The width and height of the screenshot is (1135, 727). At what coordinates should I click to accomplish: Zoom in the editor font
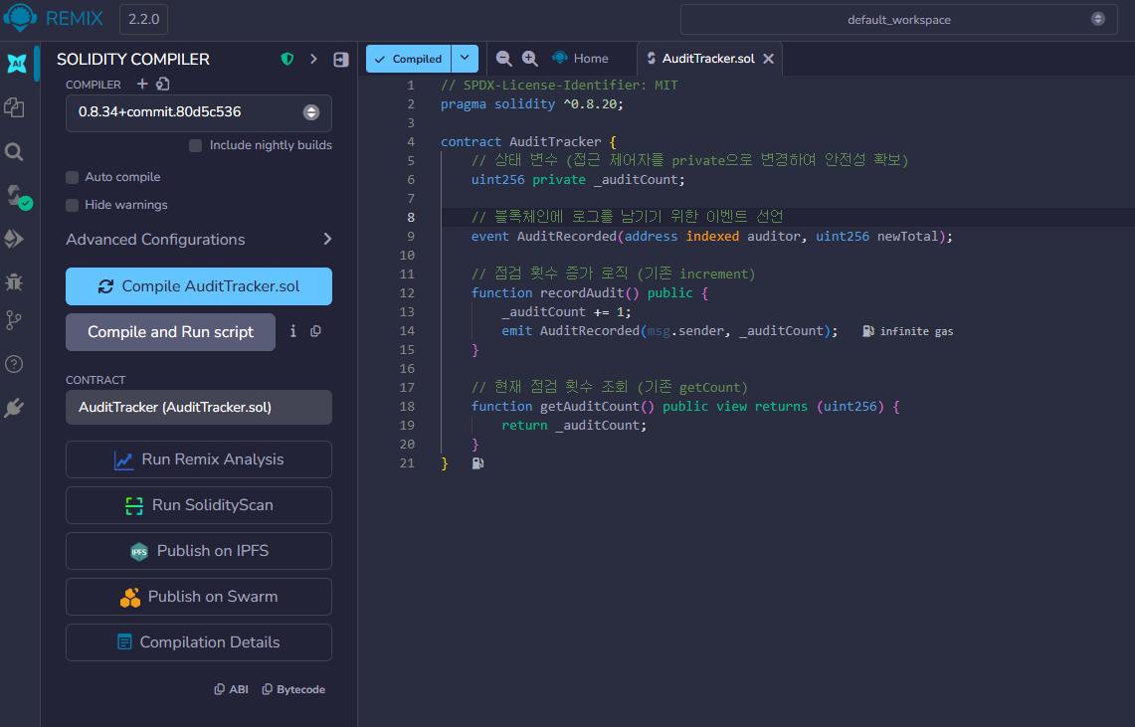click(530, 59)
